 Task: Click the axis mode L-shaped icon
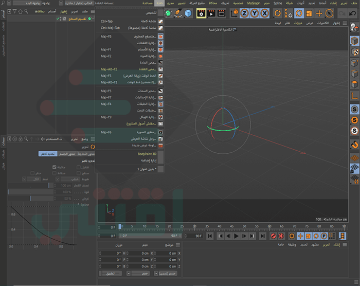point(354,95)
